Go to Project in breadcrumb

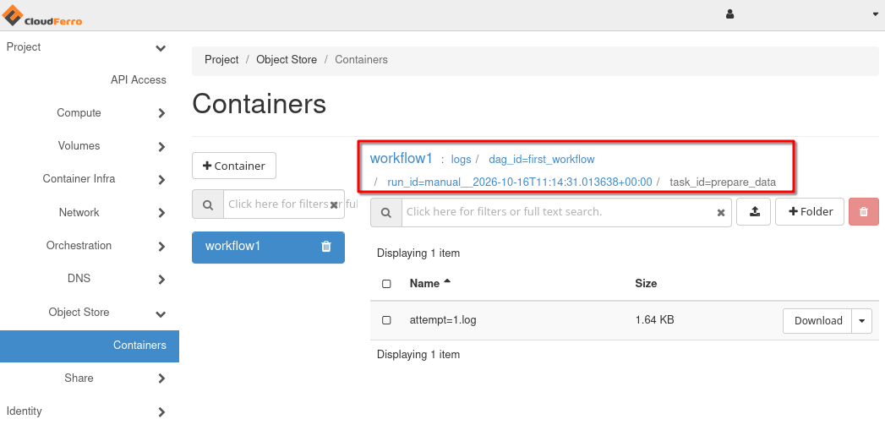[x=221, y=60]
